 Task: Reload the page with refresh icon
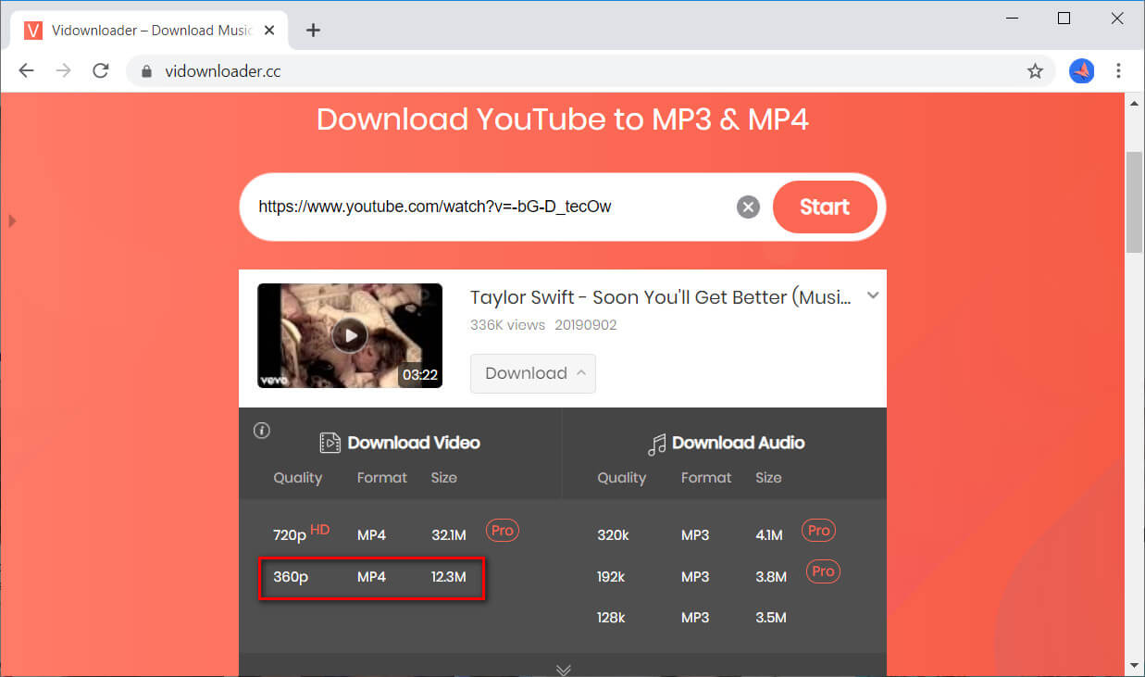click(101, 71)
